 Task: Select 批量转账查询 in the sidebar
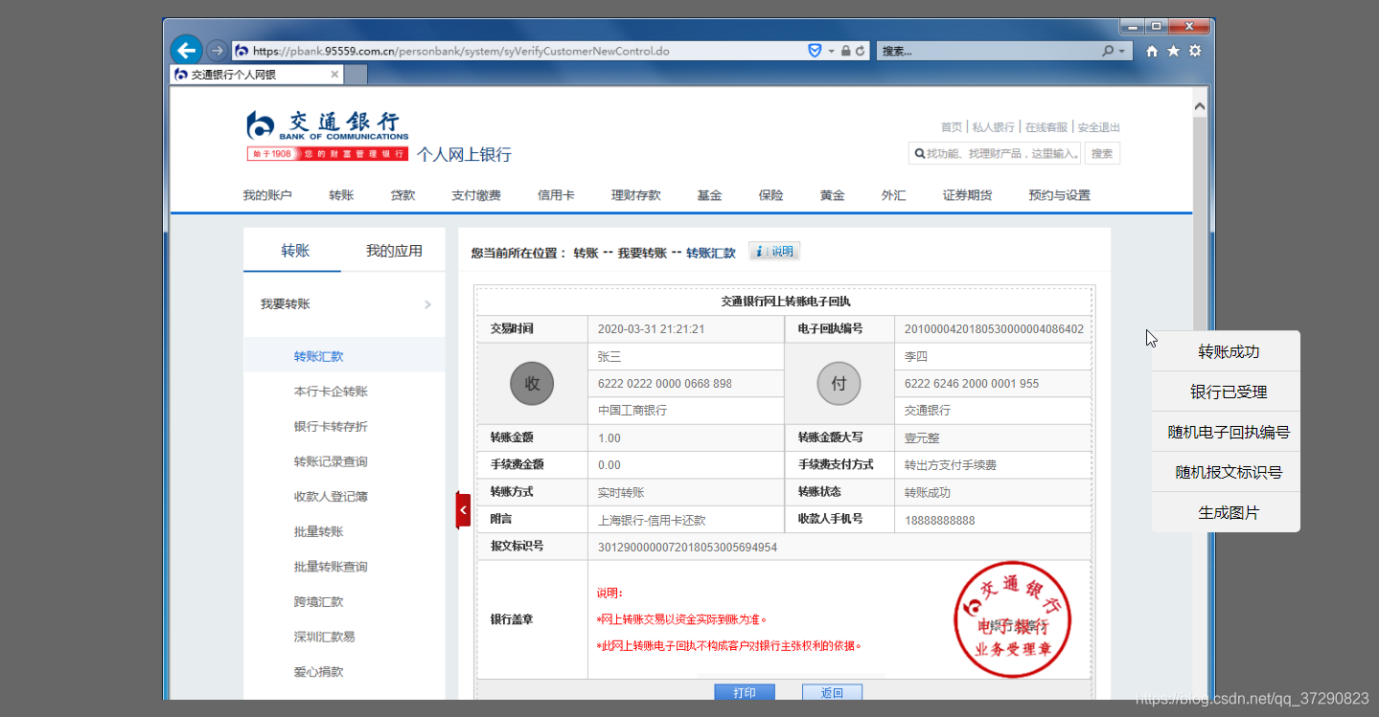[x=331, y=567]
